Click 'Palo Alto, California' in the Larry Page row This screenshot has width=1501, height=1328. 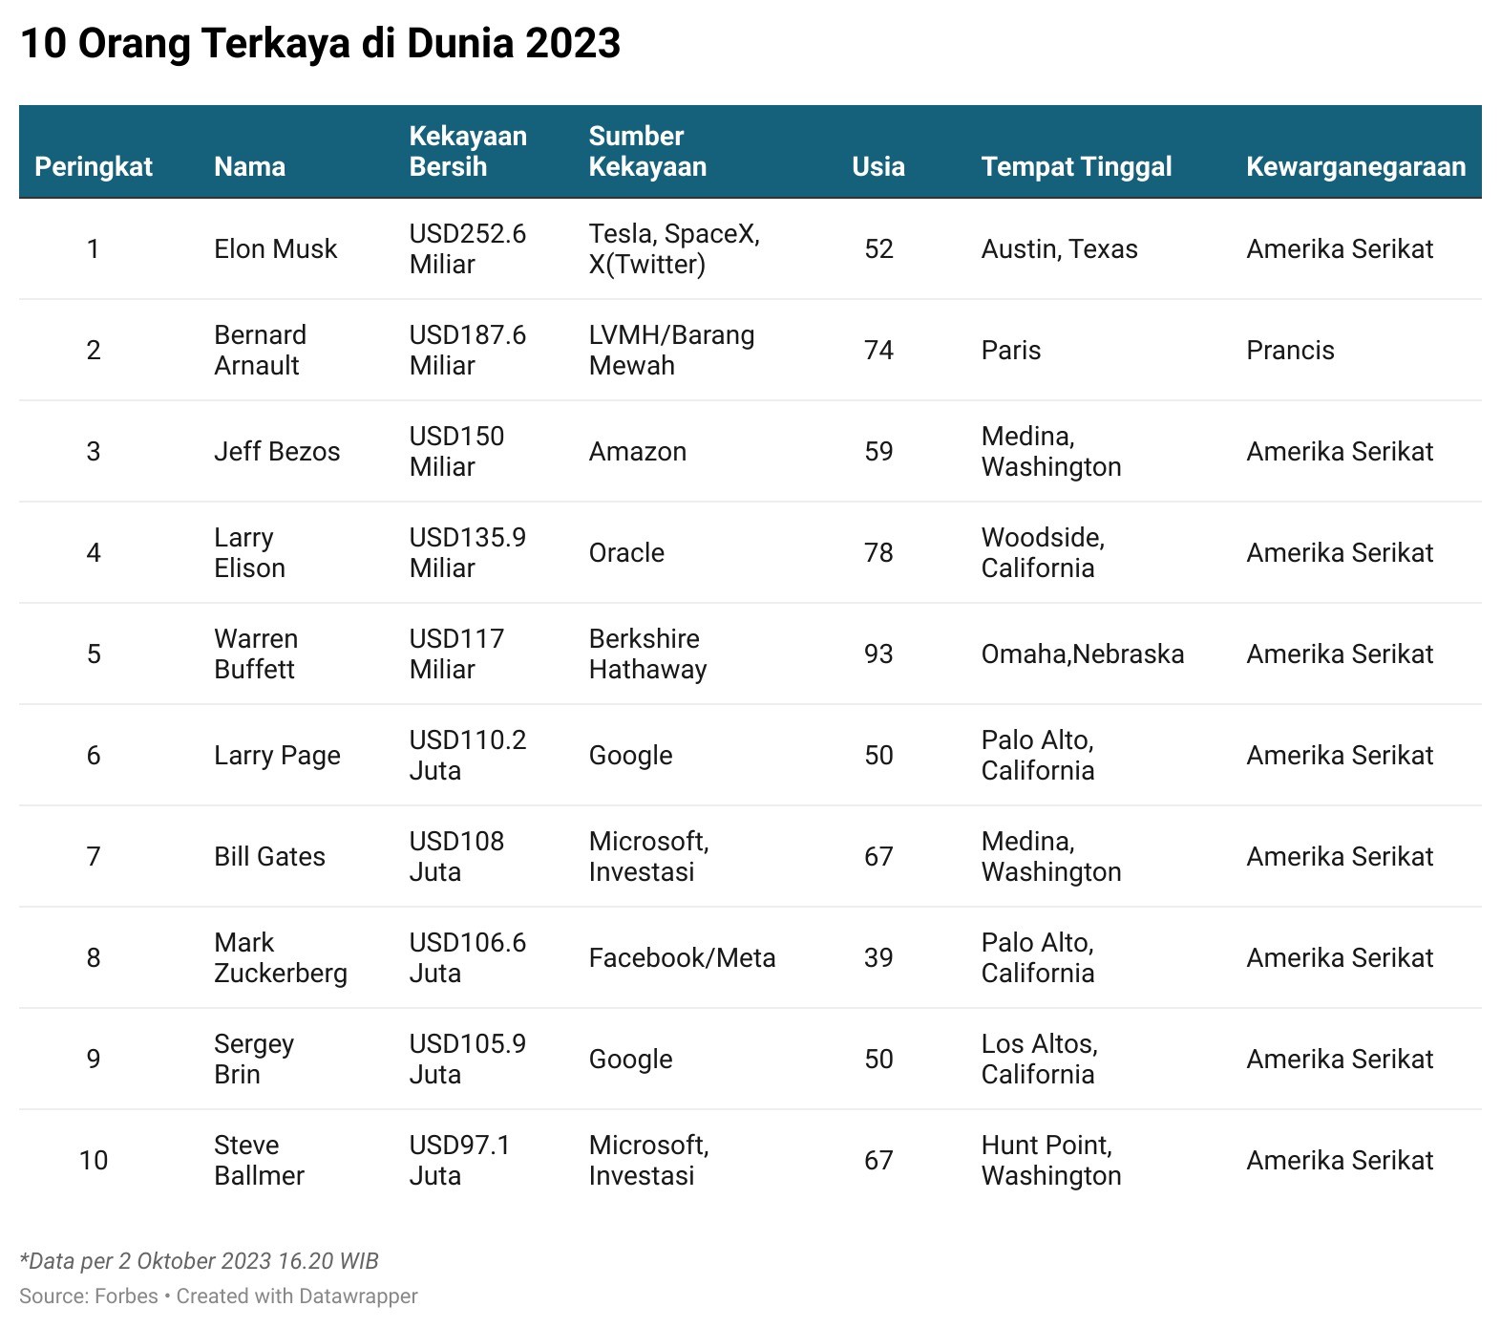[x=1038, y=756]
